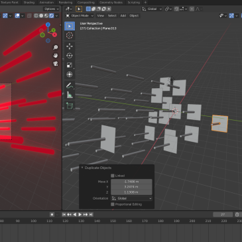Viewport: 242px width, 242px height.
Task: Activate the Rotate tool
Action: pyautogui.click(x=70, y=56)
